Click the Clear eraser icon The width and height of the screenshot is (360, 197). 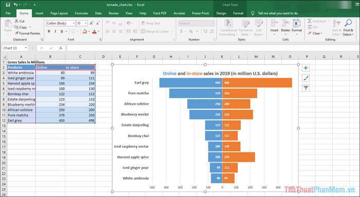pos(310,33)
